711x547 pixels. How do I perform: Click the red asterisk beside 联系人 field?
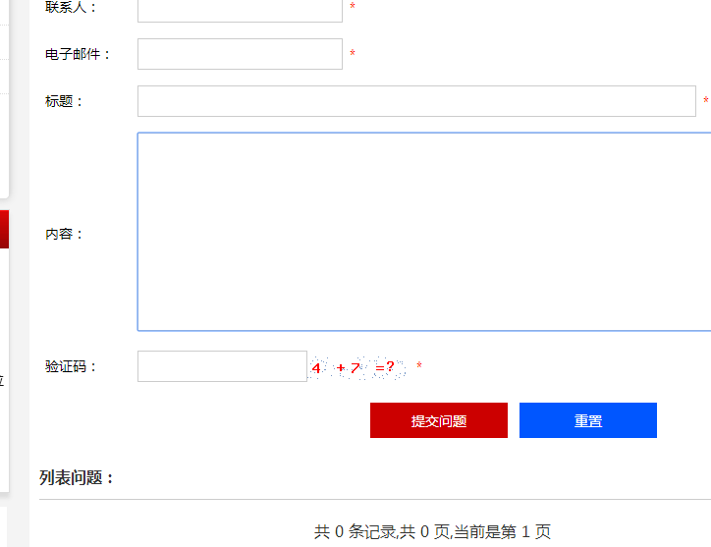click(x=353, y=8)
